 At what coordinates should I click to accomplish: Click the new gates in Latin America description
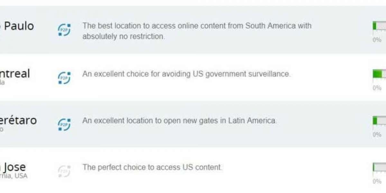point(179,121)
